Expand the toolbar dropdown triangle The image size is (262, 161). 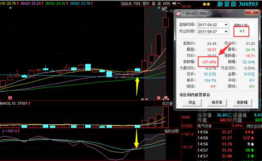click(x=179, y=4)
